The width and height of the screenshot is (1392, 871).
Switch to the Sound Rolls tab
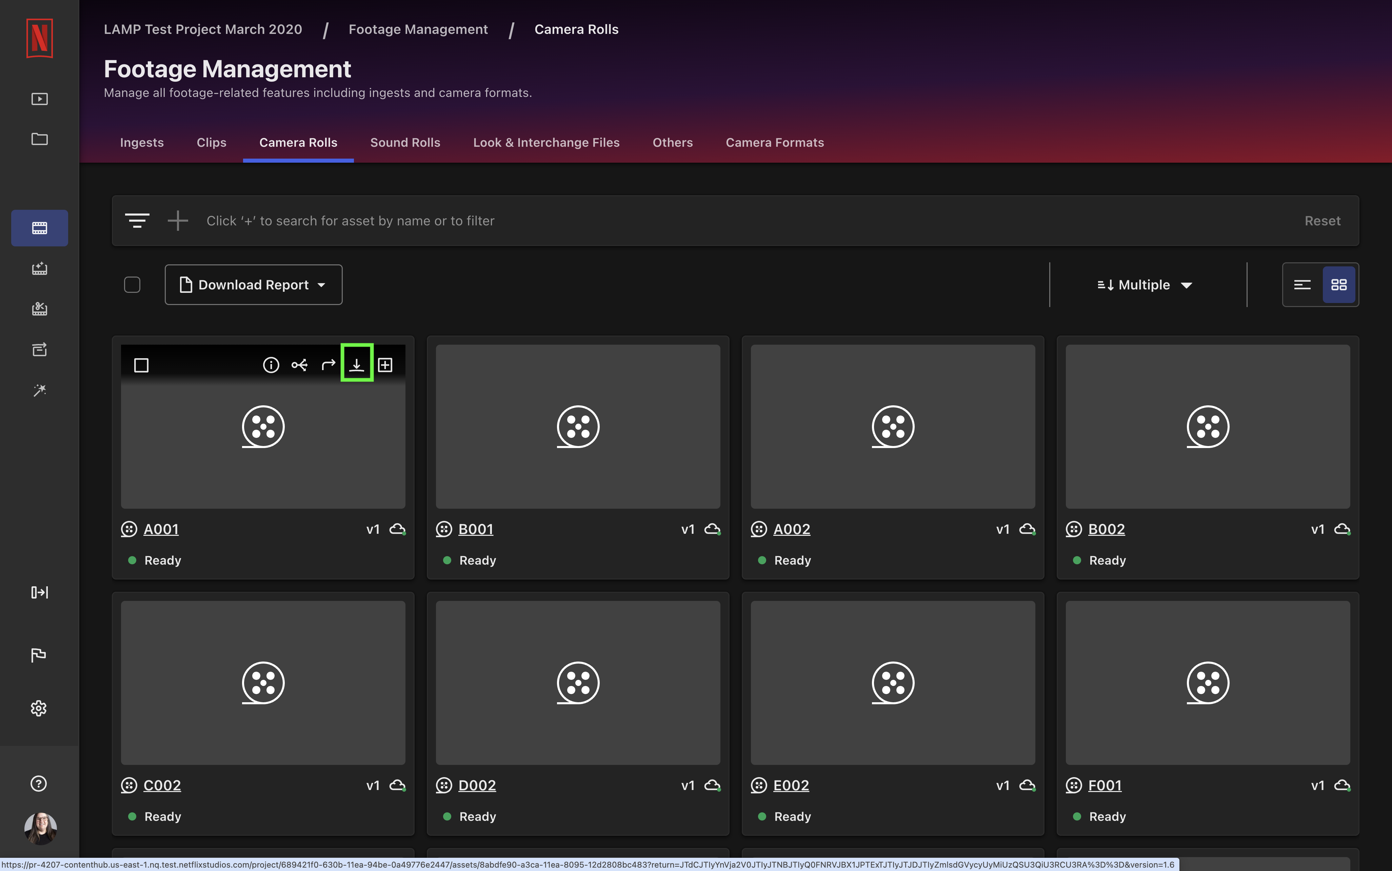click(x=404, y=142)
